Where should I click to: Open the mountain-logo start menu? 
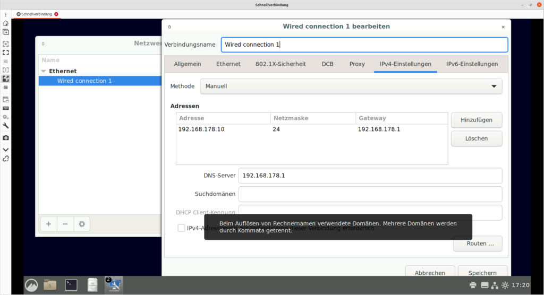(31, 285)
